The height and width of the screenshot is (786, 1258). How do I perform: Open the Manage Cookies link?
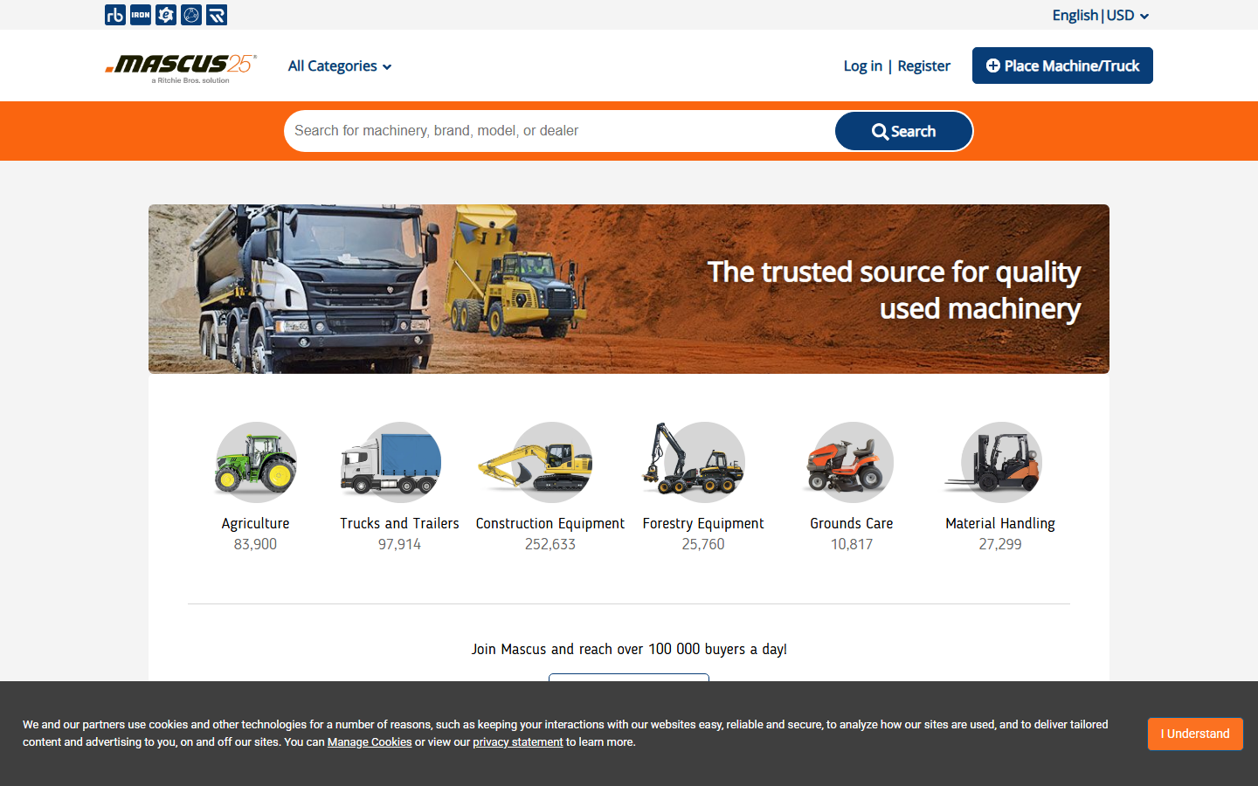tap(370, 742)
